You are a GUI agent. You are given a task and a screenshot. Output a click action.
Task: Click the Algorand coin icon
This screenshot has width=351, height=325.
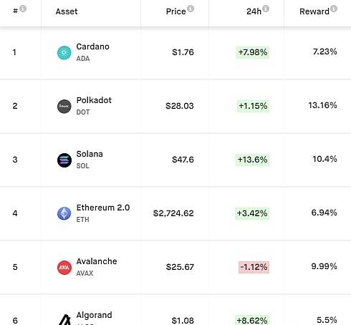pyautogui.click(x=64, y=320)
